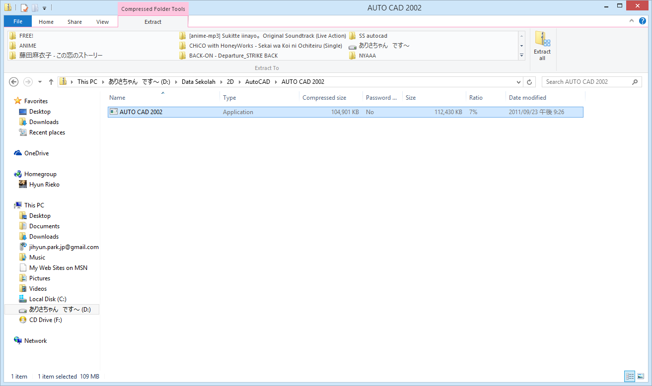Refresh the AUTO CAD 2002 folder view
Image resolution: width=652 pixels, height=386 pixels.
click(530, 82)
